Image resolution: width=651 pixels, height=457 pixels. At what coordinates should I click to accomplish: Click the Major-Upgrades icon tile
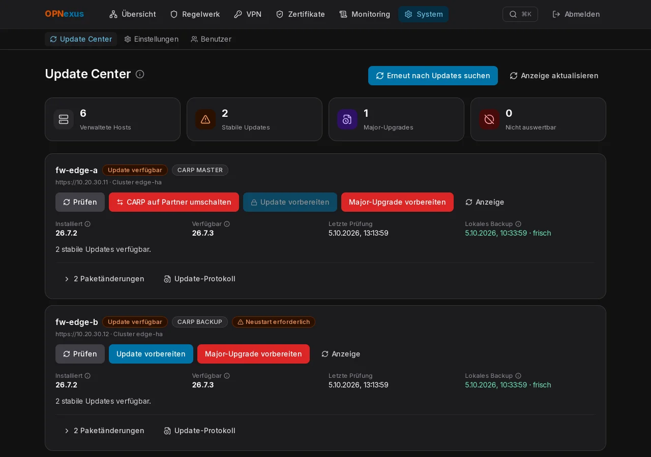(x=347, y=119)
